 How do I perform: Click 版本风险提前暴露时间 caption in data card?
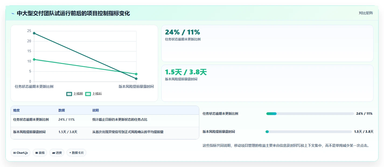(x=181, y=79)
